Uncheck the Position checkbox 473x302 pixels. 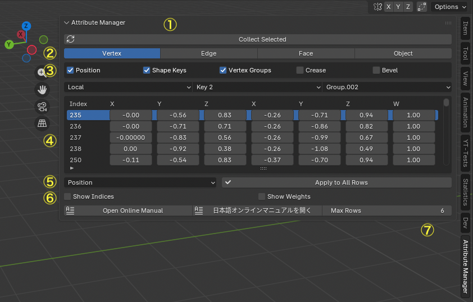[x=71, y=70]
